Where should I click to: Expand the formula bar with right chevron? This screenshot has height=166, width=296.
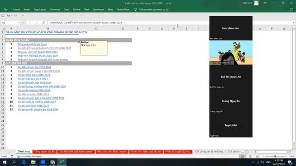(293, 23)
